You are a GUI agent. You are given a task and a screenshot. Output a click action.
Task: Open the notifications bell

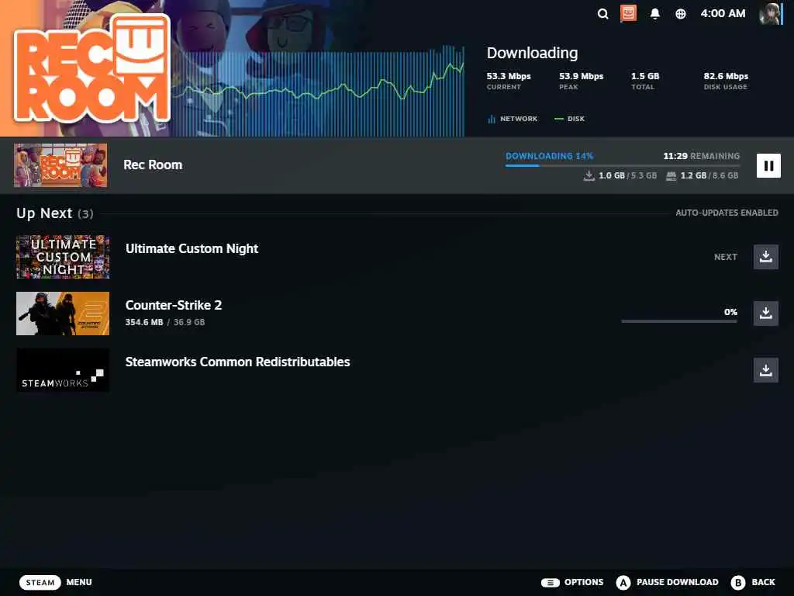(x=654, y=14)
